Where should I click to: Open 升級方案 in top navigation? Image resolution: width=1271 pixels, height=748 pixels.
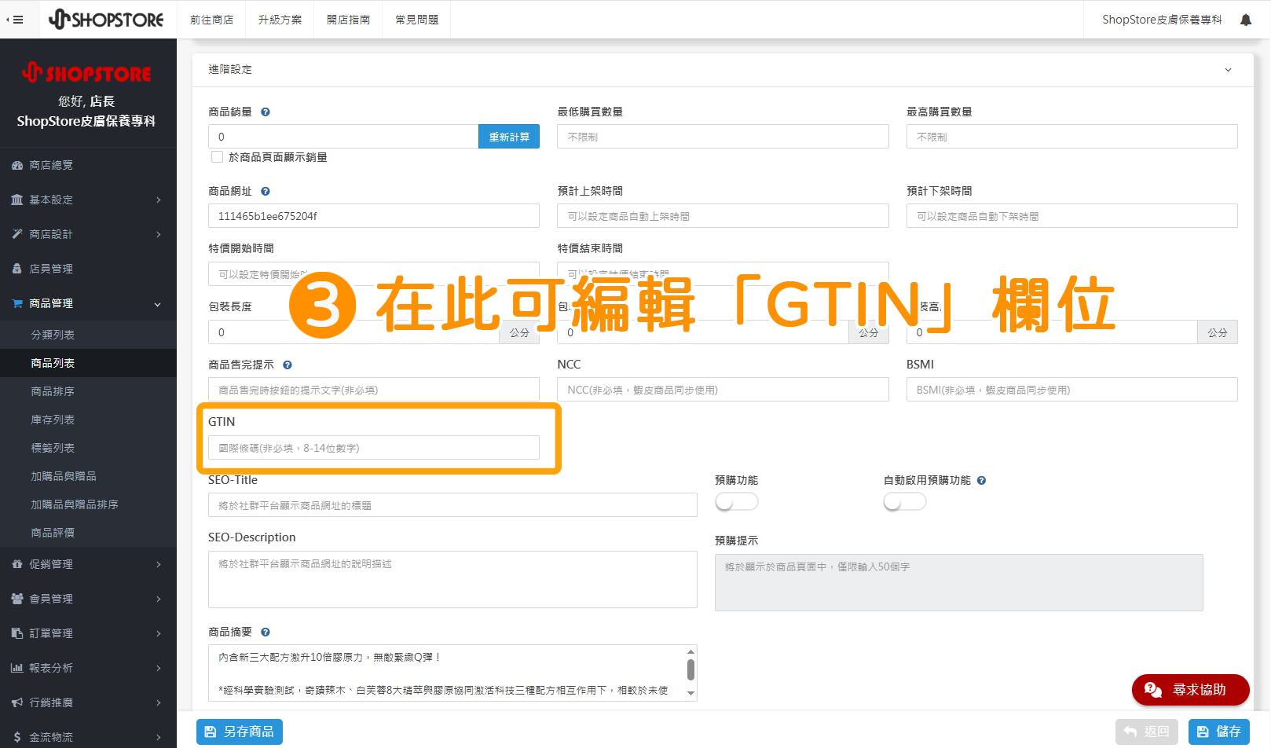coord(280,20)
